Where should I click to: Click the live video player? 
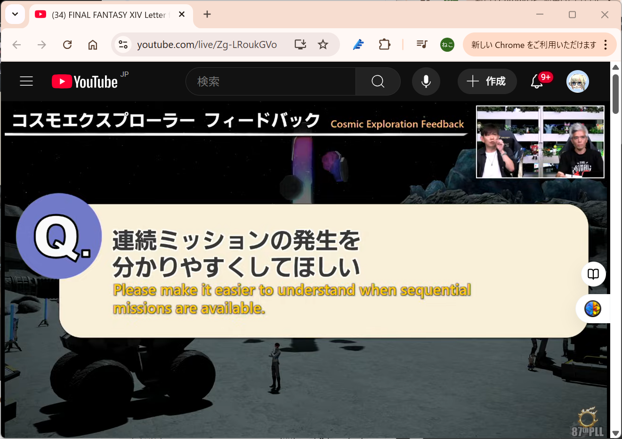click(306, 270)
